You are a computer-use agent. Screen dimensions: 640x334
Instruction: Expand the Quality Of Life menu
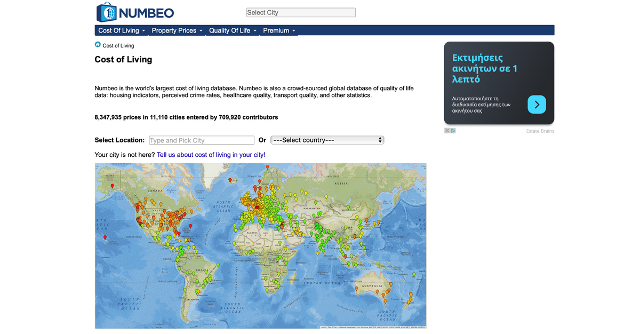[233, 30]
